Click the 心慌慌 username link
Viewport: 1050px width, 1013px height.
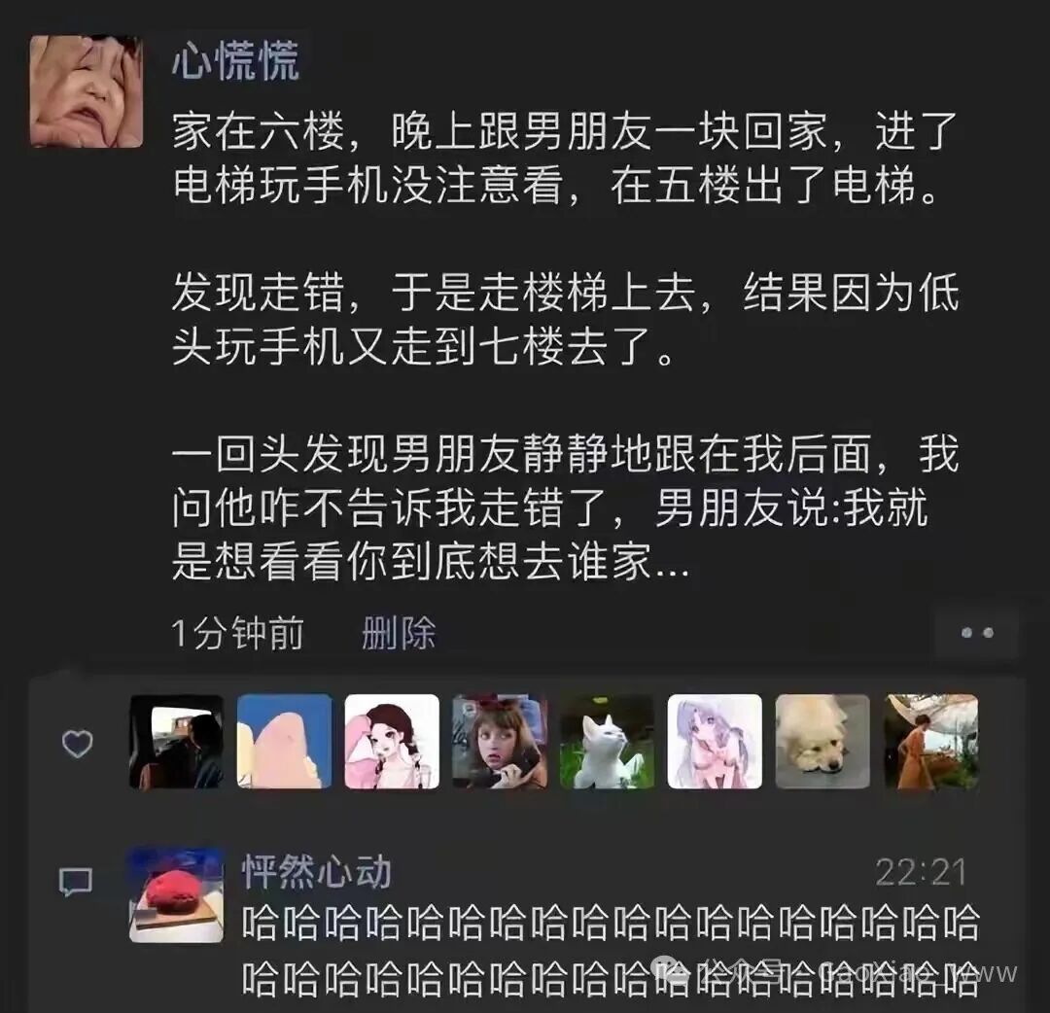click(235, 61)
